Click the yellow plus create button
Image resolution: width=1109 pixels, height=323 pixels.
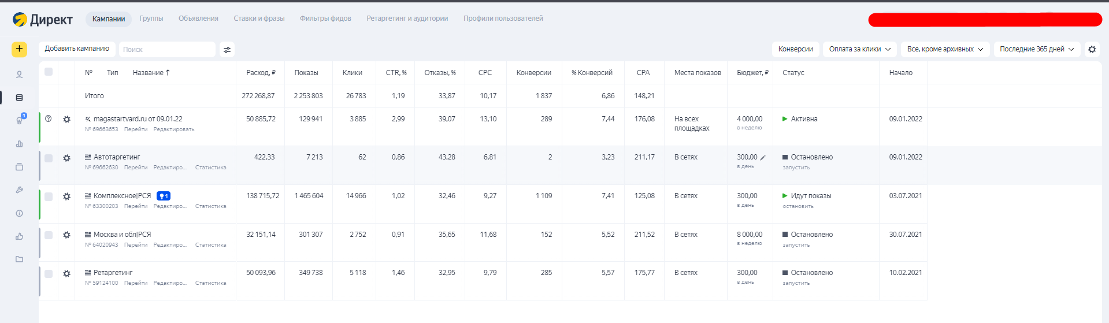click(x=19, y=49)
